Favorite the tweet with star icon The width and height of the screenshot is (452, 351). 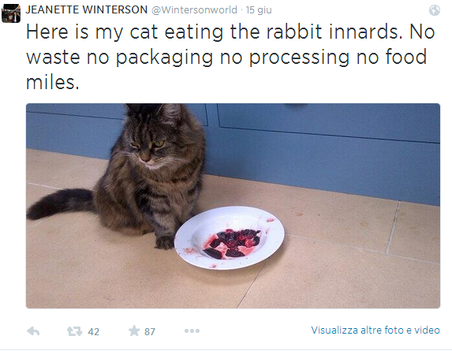(x=134, y=330)
